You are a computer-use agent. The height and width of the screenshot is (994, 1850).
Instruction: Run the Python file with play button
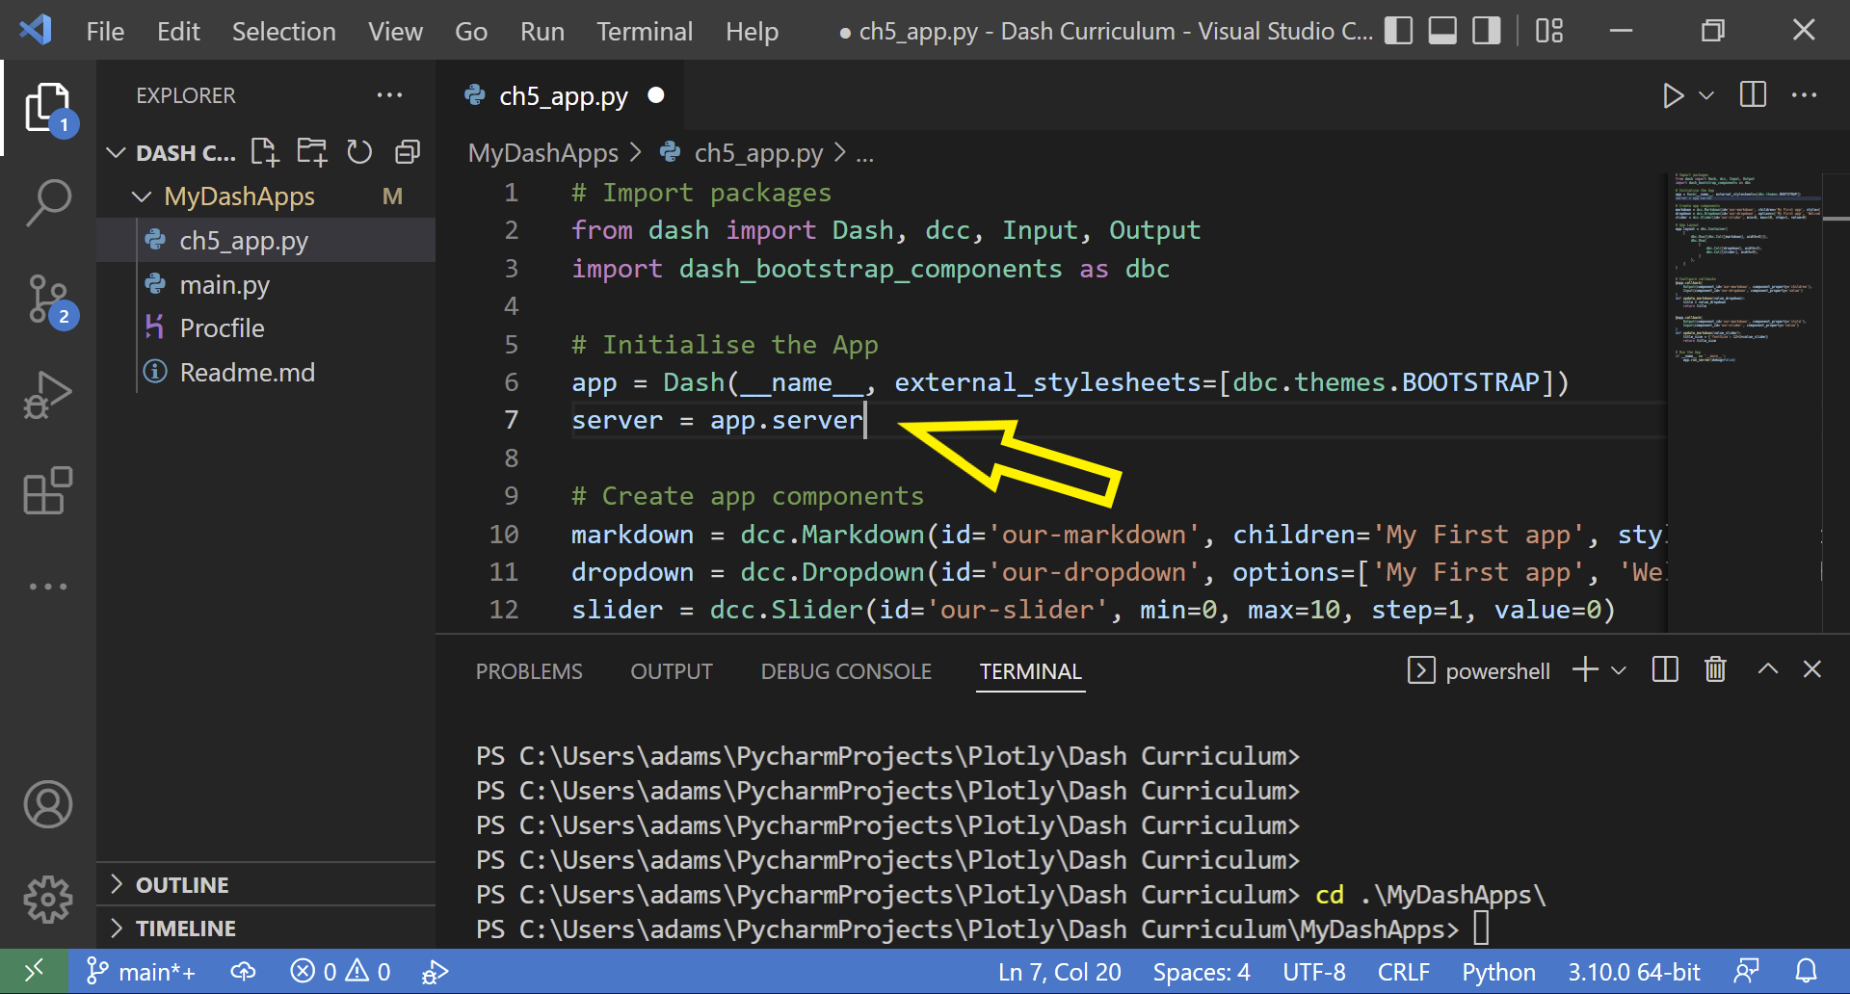pyautogui.click(x=1674, y=95)
